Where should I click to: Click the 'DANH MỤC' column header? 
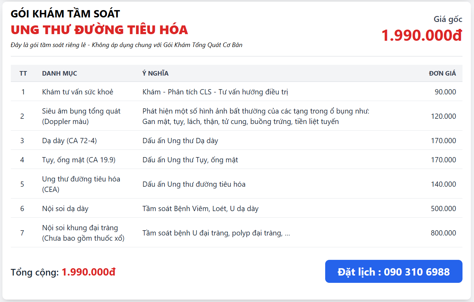pyautogui.click(x=60, y=73)
